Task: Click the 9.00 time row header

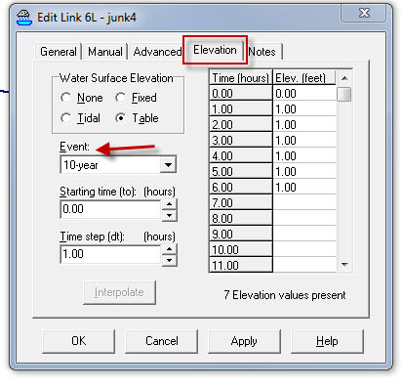Action: tap(241, 234)
